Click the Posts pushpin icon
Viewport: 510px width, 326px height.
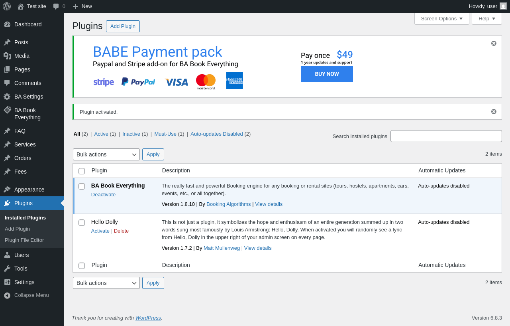click(x=7, y=42)
